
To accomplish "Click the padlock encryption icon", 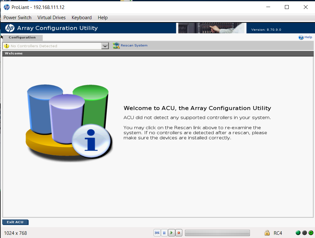I will [267, 233].
